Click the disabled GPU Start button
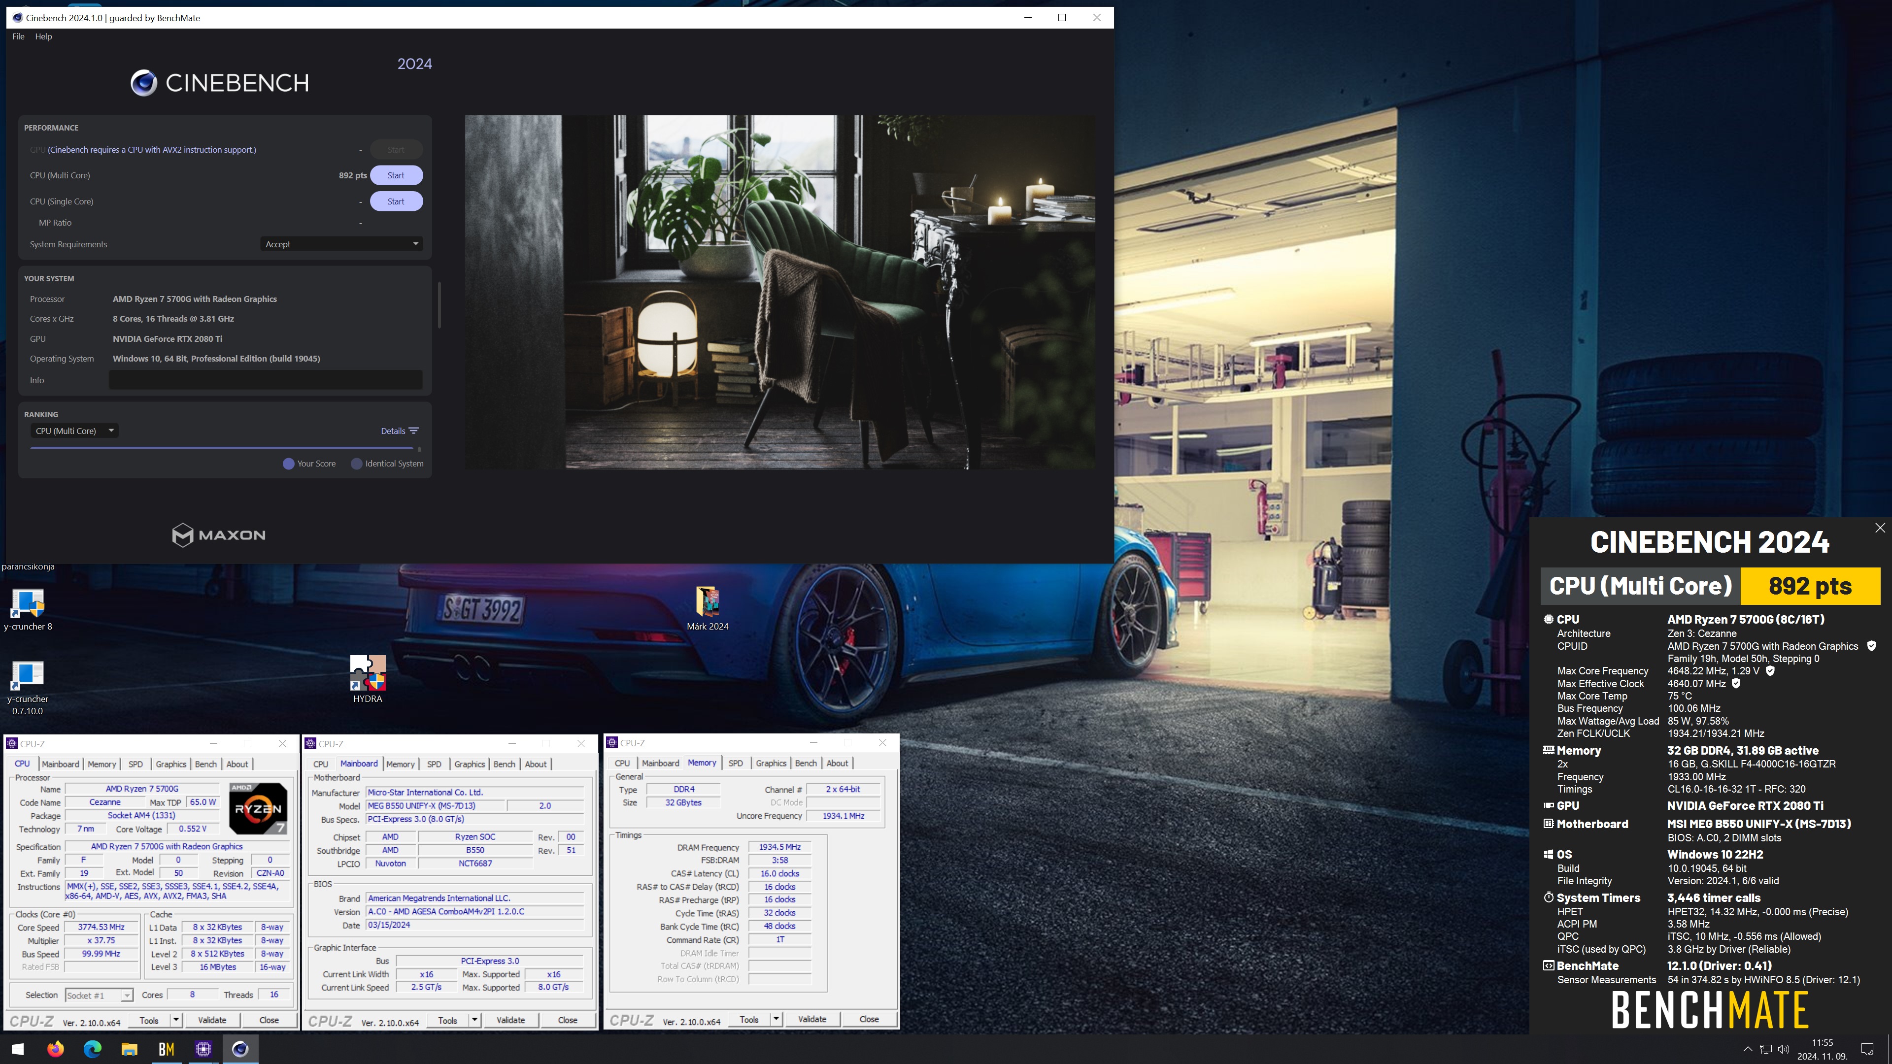Screen dimensions: 1892x1064 pyautogui.click(x=396, y=150)
